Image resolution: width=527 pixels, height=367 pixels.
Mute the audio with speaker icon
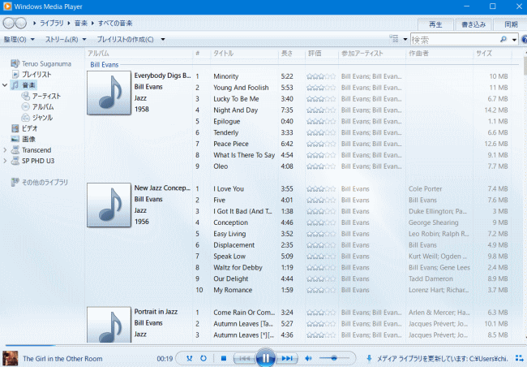[308, 358]
